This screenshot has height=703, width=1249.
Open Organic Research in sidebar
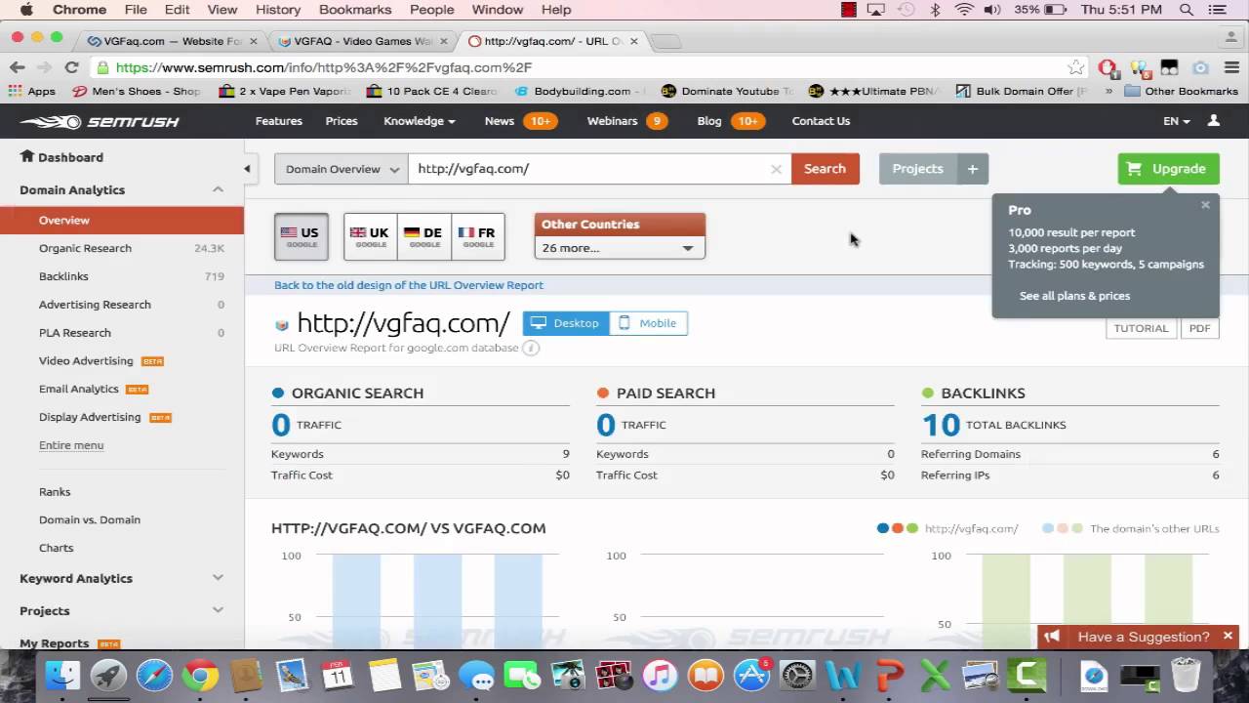click(85, 248)
